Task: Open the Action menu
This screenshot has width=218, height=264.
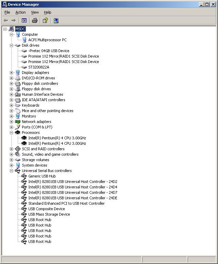Action: [20, 12]
